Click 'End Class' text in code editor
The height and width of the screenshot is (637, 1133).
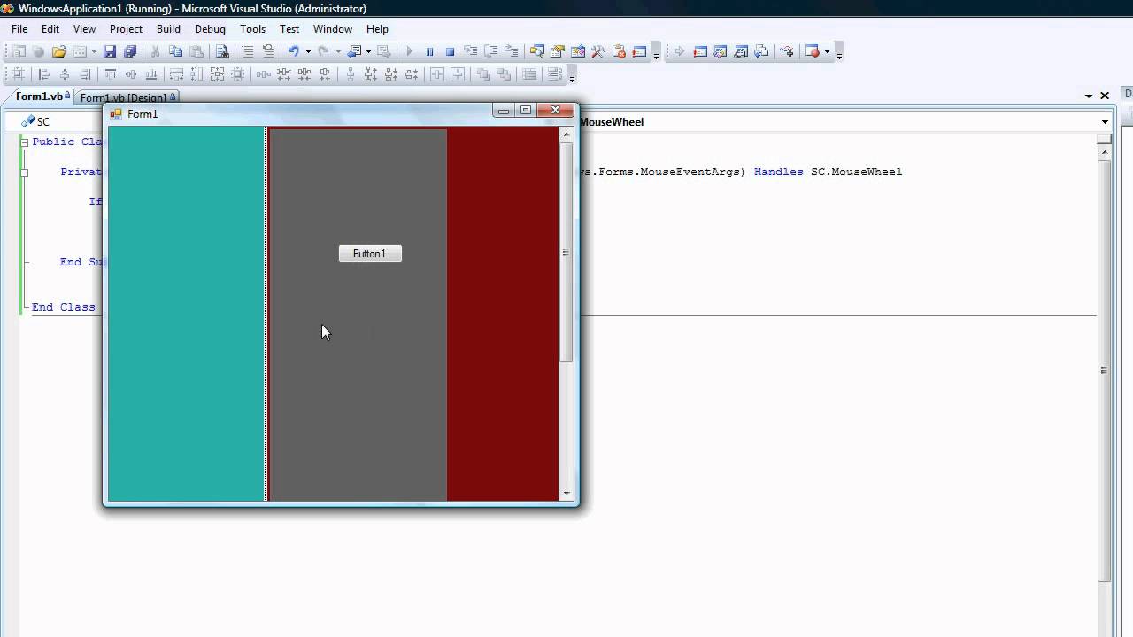64,307
